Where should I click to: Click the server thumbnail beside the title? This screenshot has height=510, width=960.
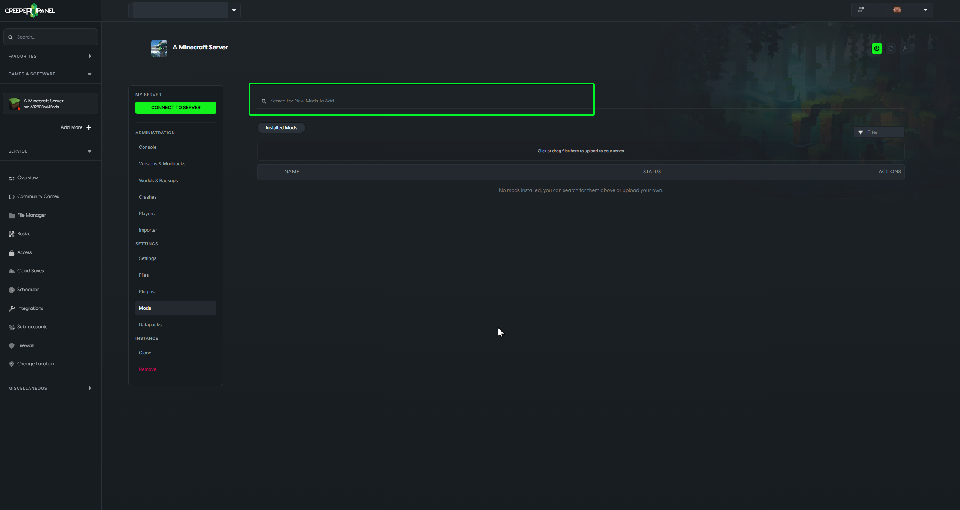159,48
